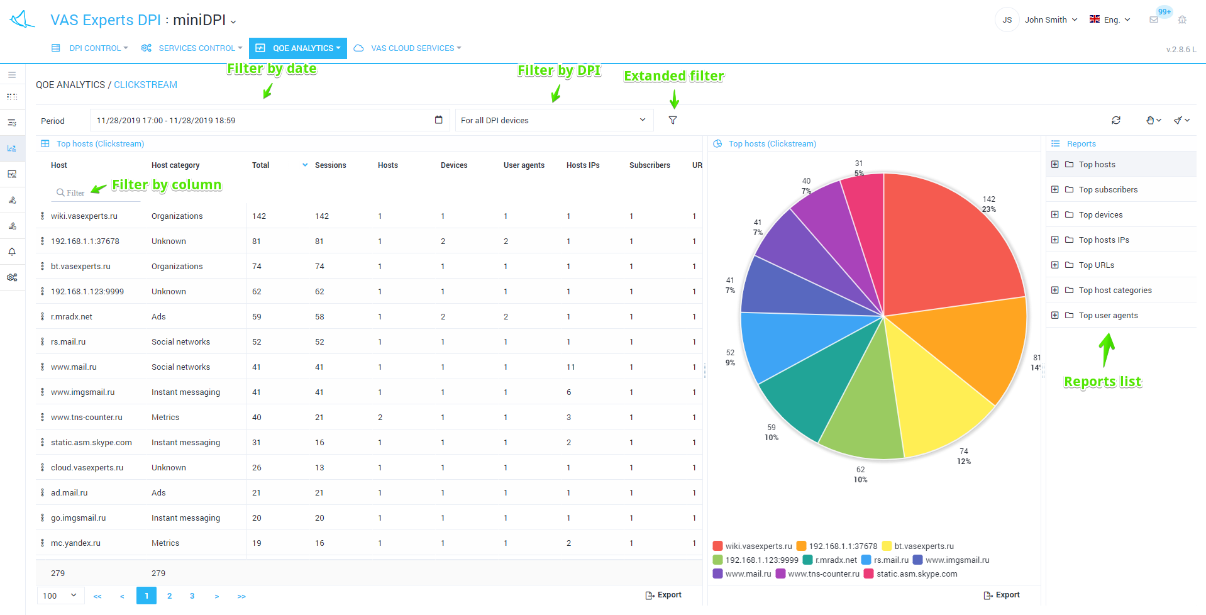This screenshot has height=615, width=1206.
Task: Open the QoE Analytics menu
Action: point(298,48)
